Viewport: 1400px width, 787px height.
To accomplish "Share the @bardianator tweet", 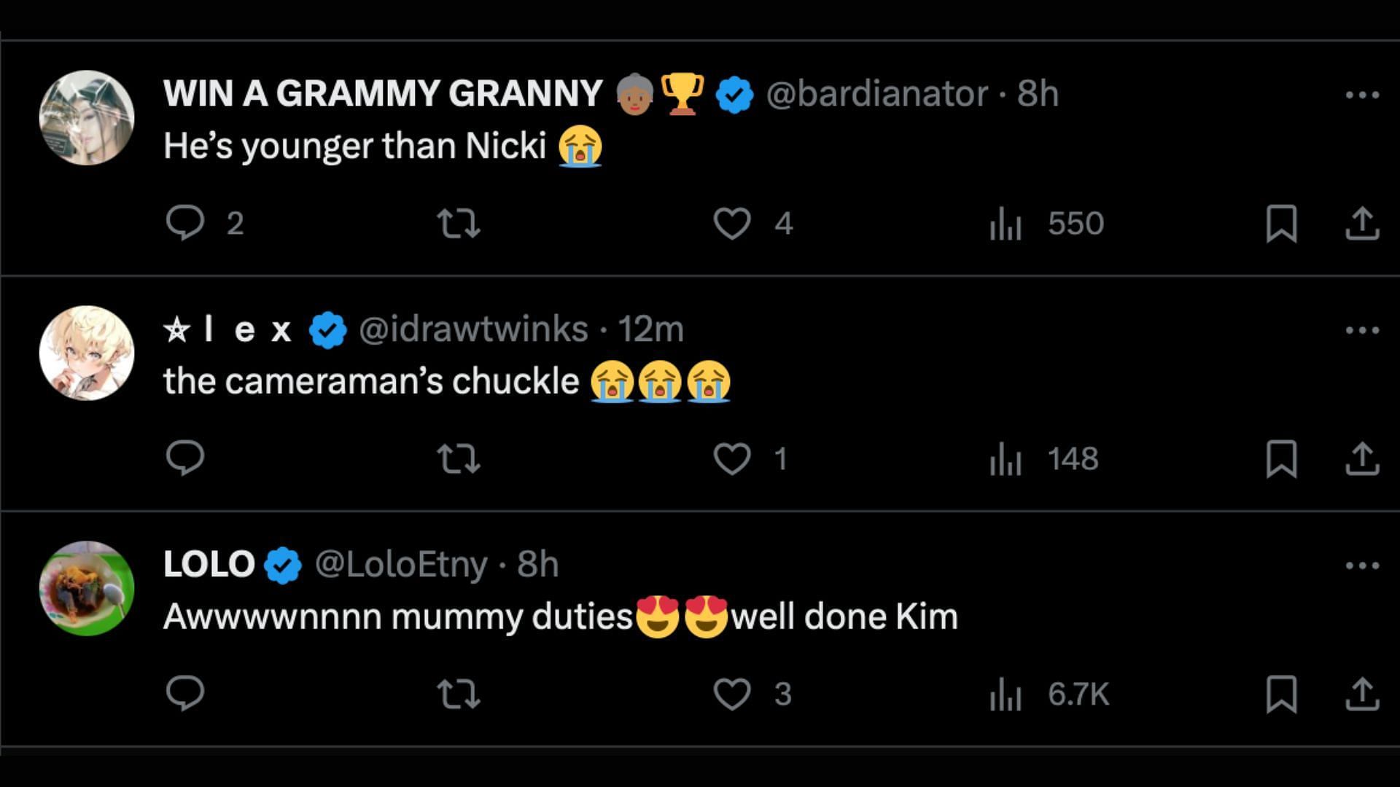I will [x=1361, y=223].
